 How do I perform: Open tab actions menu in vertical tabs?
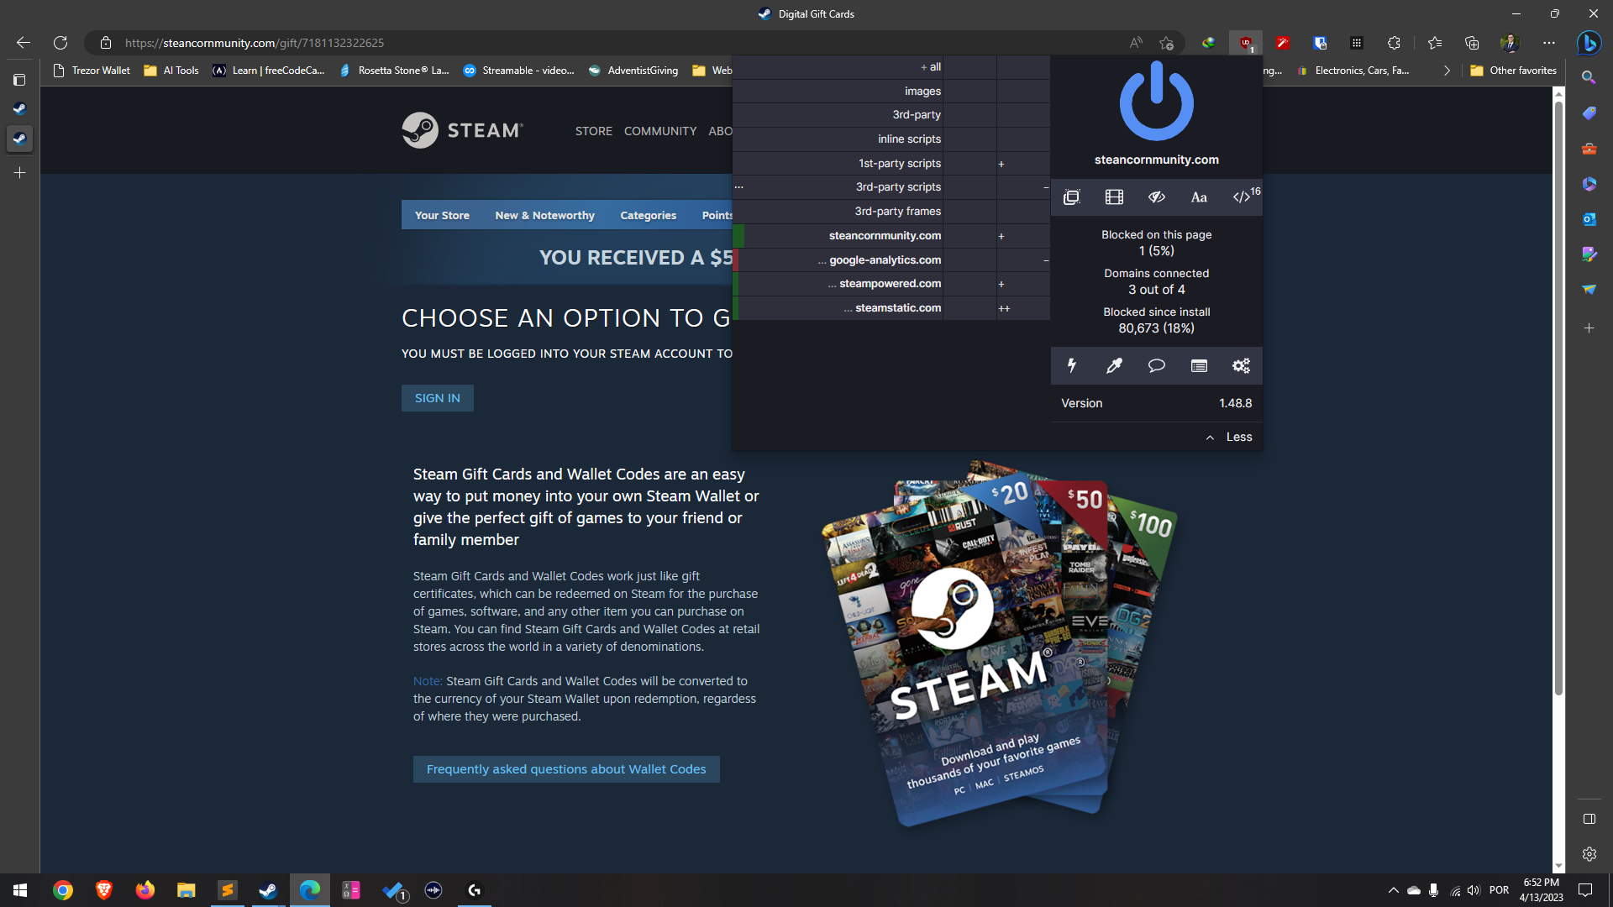pyautogui.click(x=19, y=80)
